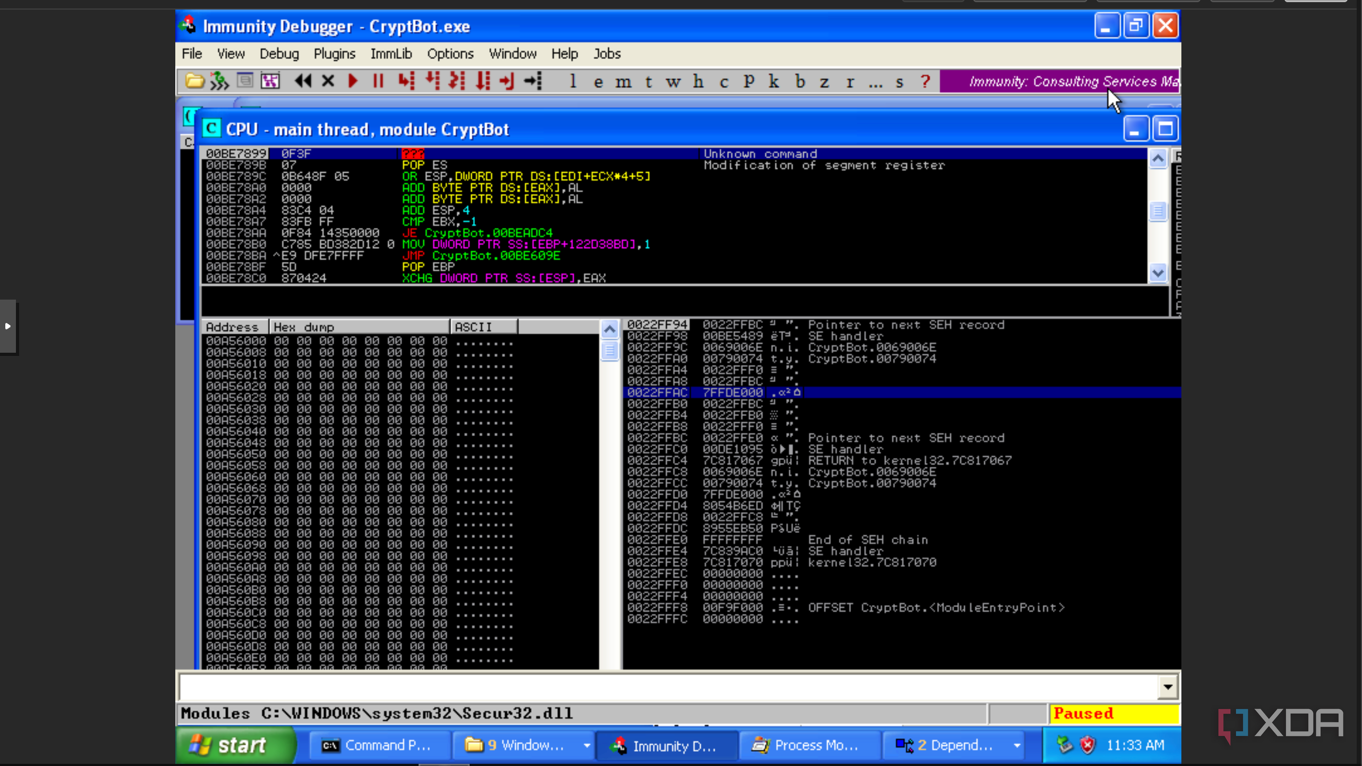
Task: Show the run trace via 'r' letter
Action: (850, 82)
